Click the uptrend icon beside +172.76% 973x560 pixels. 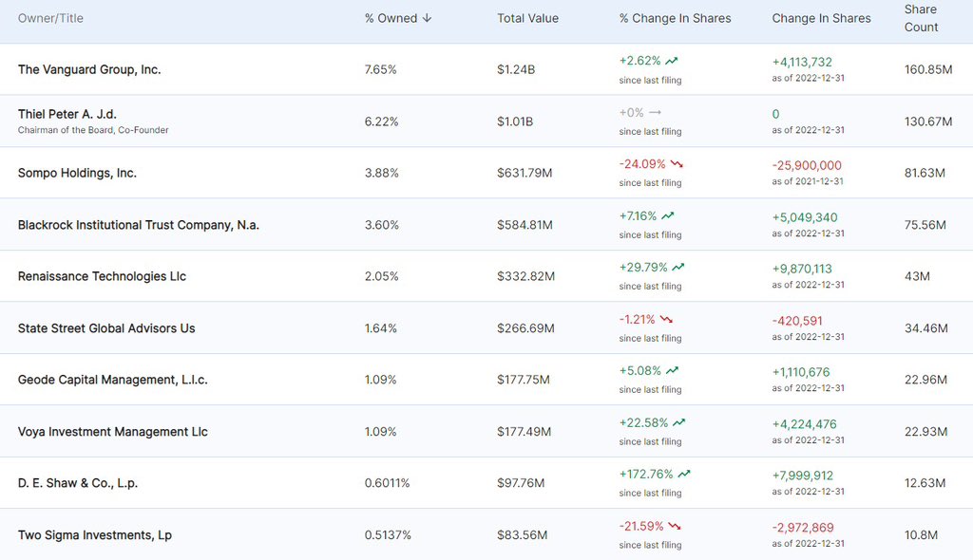click(x=684, y=475)
